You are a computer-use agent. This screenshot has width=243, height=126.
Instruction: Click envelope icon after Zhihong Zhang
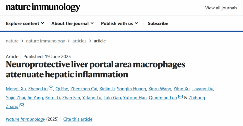point(22,106)
